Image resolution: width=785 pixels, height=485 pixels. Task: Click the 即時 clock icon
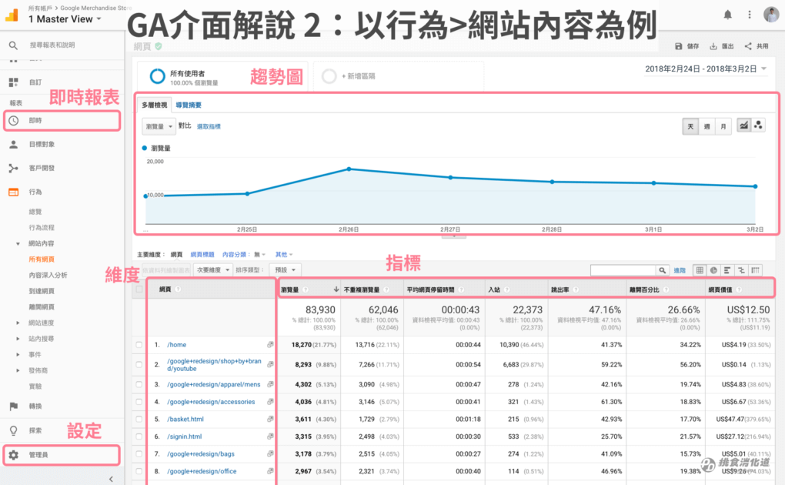pyautogui.click(x=14, y=121)
